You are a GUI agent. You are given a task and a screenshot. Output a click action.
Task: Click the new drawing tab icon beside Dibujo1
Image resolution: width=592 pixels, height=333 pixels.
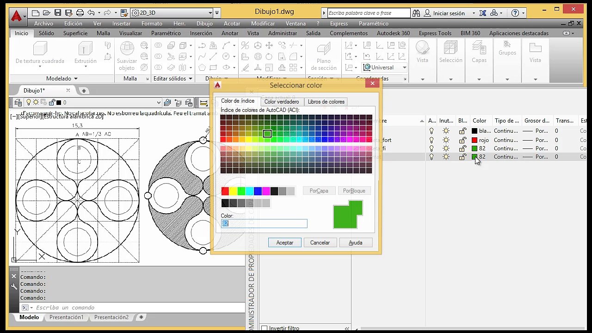(84, 91)
